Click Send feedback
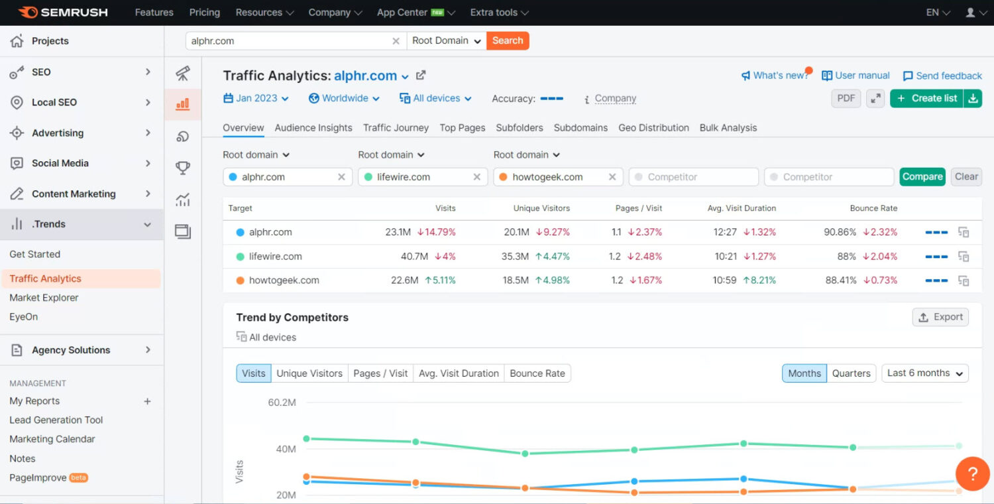The image size is (994, 504). click(x=942, y=76)
